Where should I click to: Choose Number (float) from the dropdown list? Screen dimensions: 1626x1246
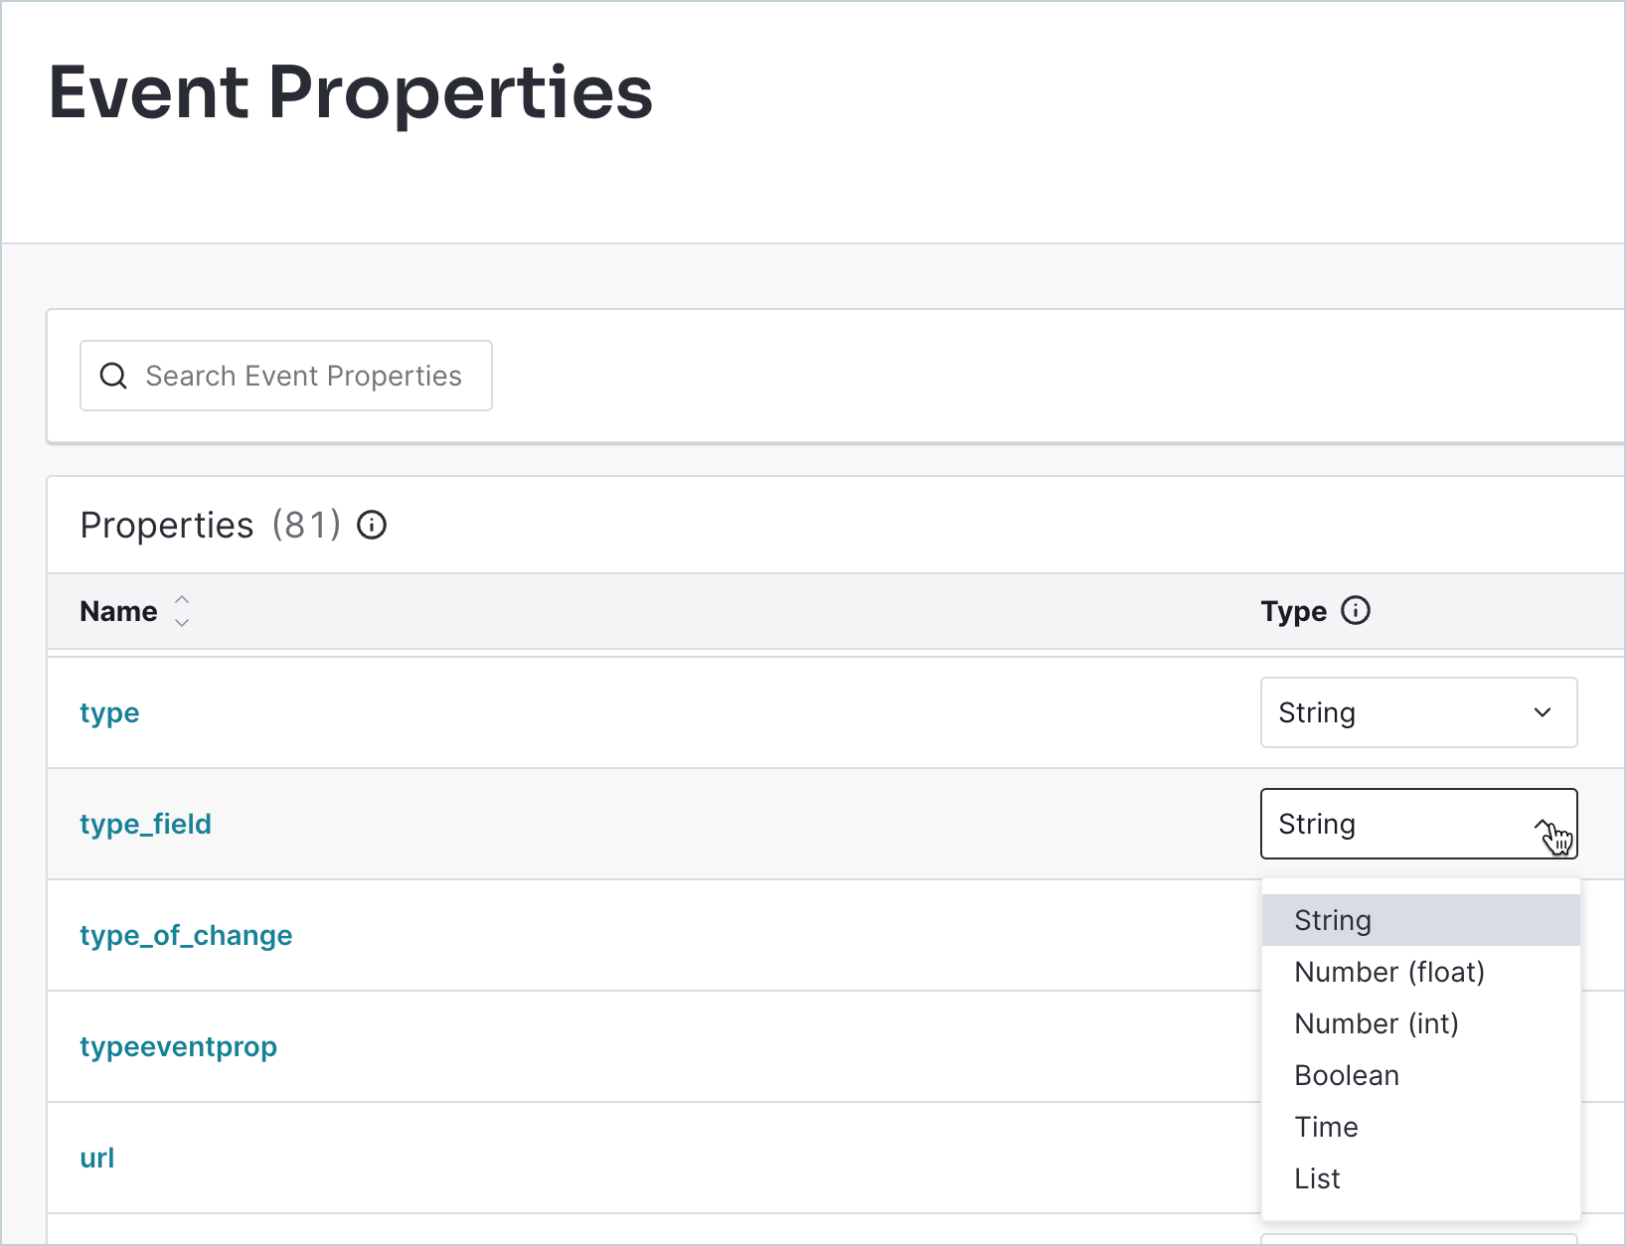[x=1389, y=972]
